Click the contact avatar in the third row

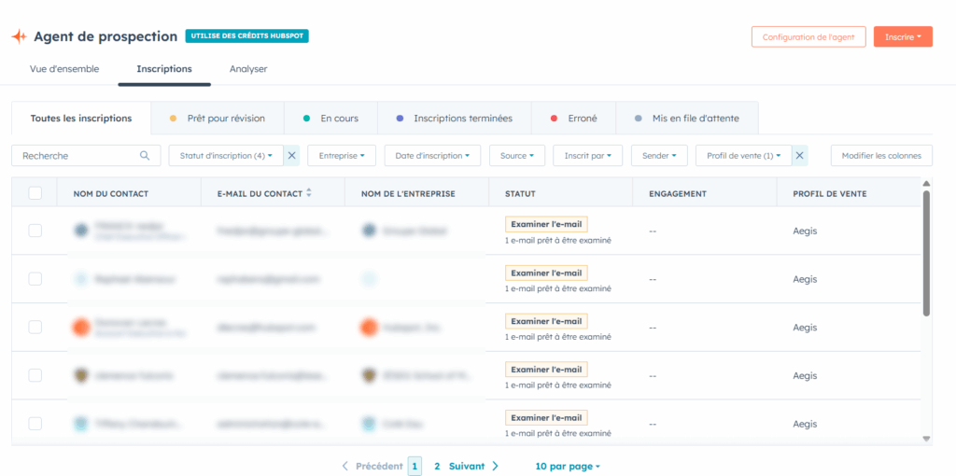80,328
